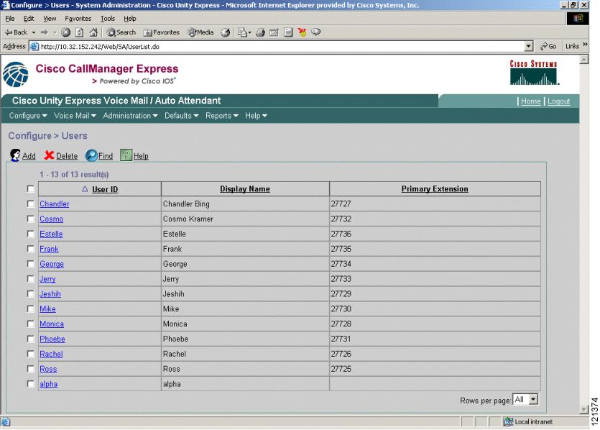Click the extension 27731 for Phoebe

pos(341,339)
